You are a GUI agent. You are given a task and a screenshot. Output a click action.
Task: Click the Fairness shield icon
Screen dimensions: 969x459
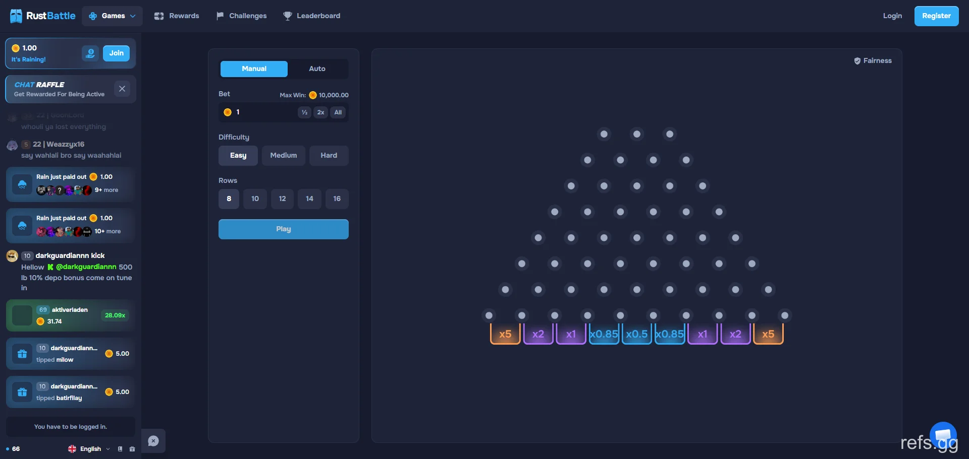tap(857, 61)
